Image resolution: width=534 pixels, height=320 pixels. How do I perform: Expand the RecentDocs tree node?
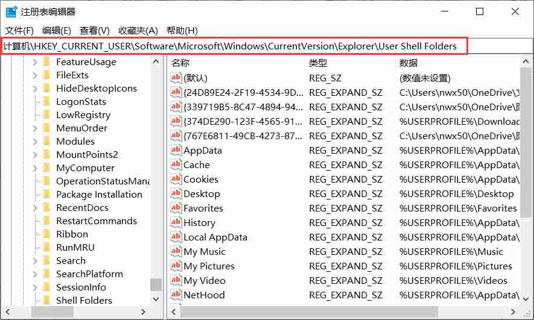tap(35, 208)
